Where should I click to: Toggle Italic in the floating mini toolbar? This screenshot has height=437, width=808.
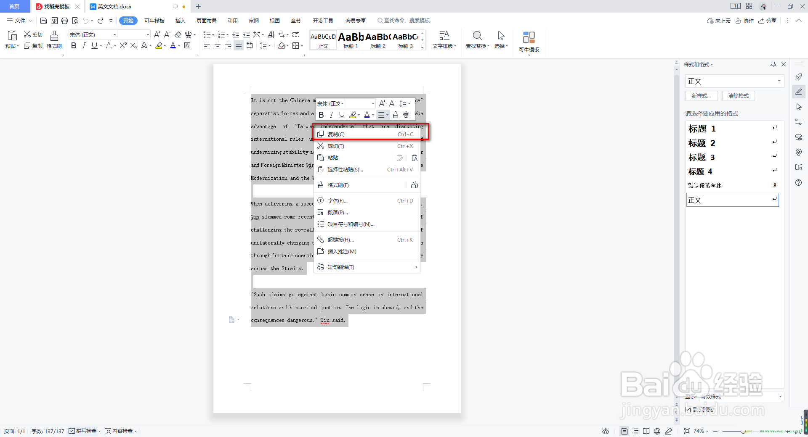(x=332, y=115)
